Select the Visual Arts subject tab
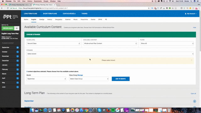 (x=84, y=19)
